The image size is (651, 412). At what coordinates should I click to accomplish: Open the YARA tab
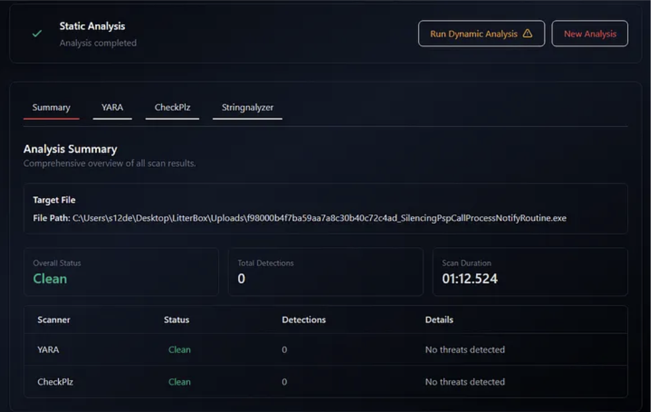click(x=112, y=108)
